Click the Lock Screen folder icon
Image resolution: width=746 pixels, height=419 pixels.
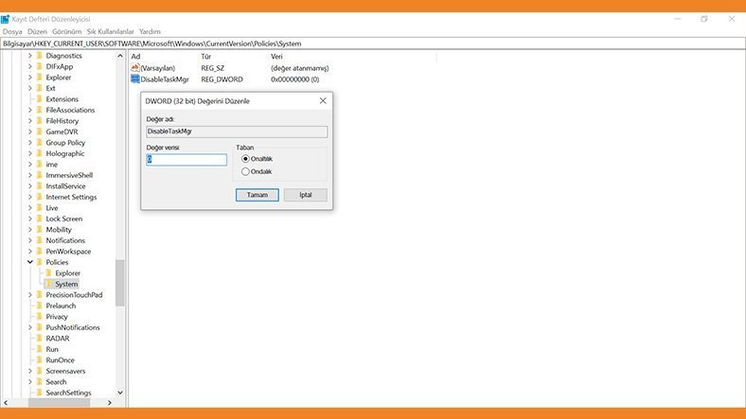pos(39,218)
